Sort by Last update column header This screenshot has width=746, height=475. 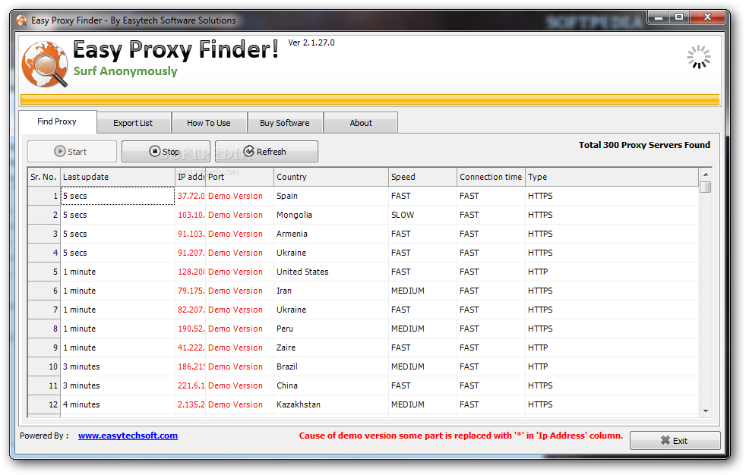[118, 177]
